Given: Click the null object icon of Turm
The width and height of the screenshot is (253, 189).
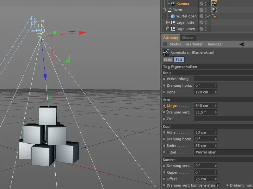Looking at the screenshot, I should pyautogui.click(x=170, y=10).
